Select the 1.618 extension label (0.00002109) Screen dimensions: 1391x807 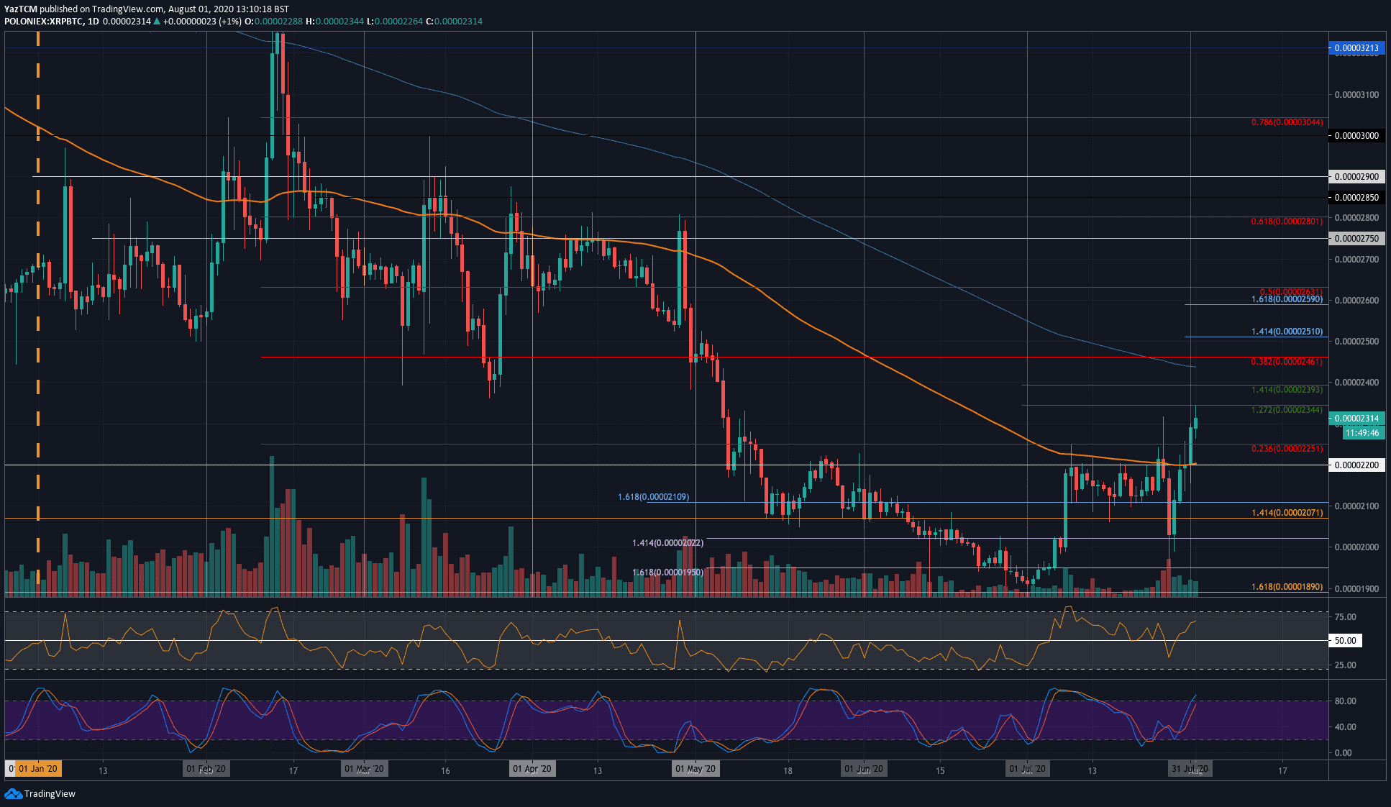coord(653,497)
